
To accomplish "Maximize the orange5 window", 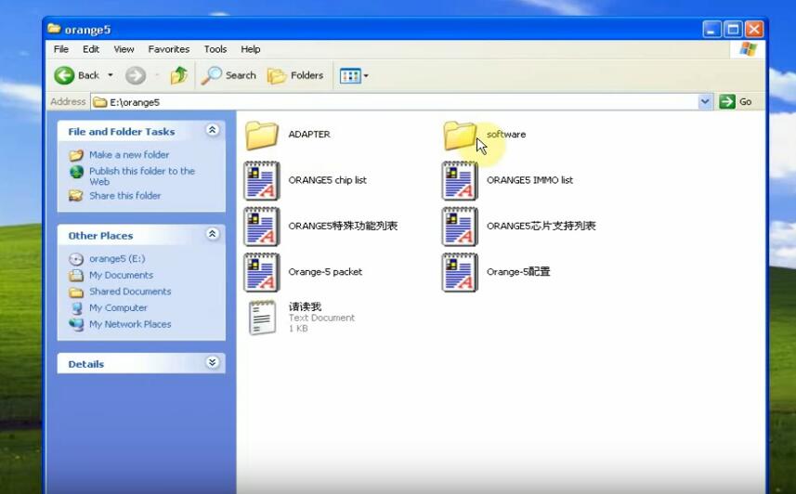I will pos(733,29).
